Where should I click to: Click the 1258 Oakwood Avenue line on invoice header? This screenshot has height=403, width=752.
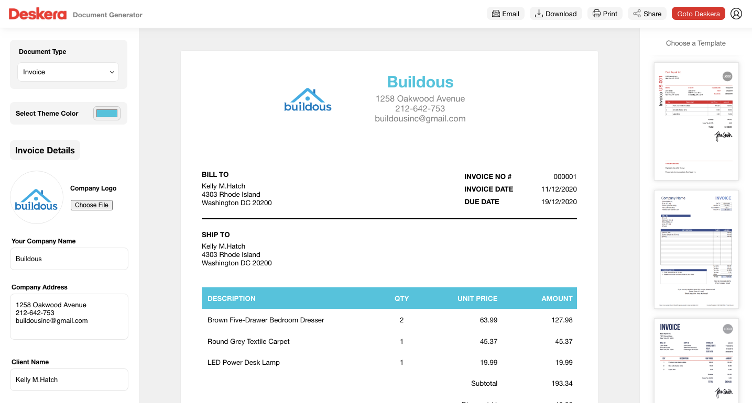420,98
